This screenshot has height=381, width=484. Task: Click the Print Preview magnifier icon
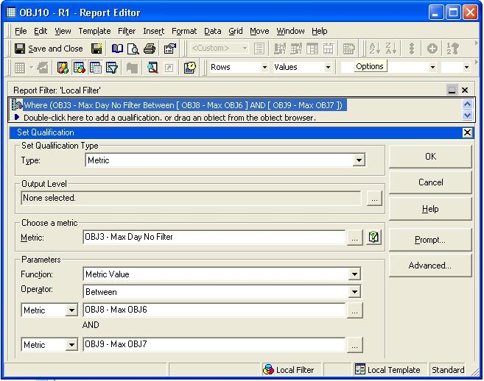[133, 49]
